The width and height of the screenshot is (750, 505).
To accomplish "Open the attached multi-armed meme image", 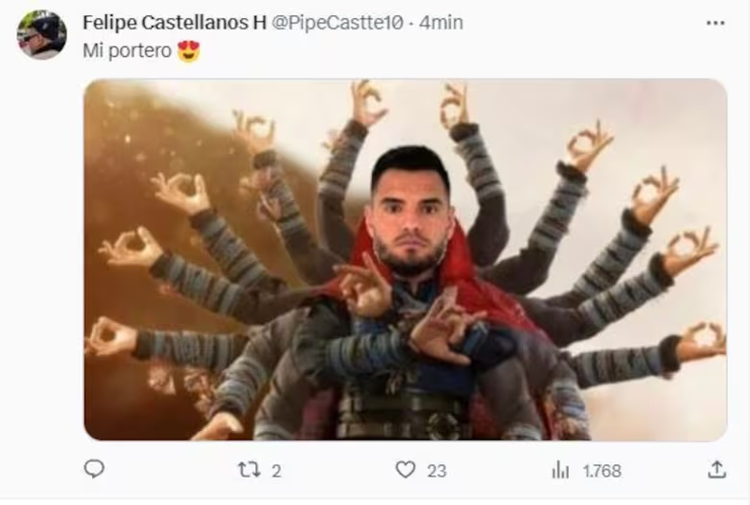I will tap(405, 259).
